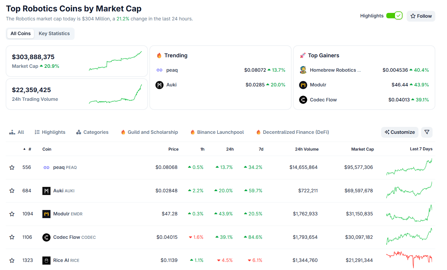The width and height of the screenshot is (447, 270).
Task: Click the Follow button
Action: click(421, 16)
